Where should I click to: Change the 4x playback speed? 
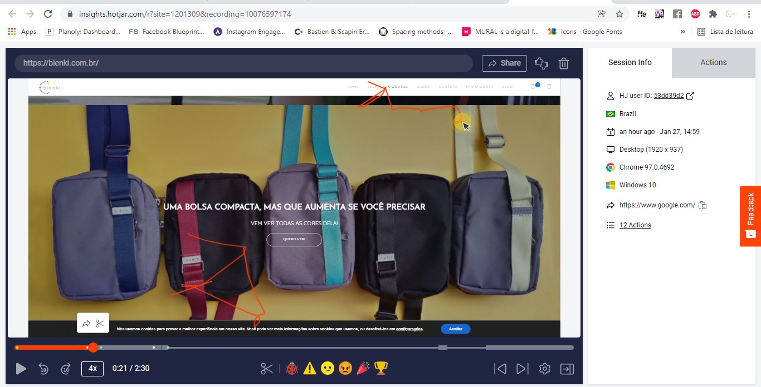[x=92, y=369]
